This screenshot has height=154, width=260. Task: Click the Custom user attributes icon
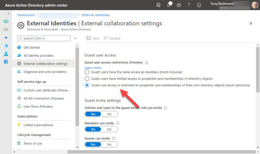[x=19, y=90]
